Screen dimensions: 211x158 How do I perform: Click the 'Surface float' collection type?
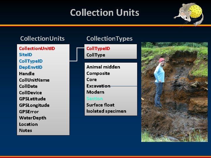101,105
